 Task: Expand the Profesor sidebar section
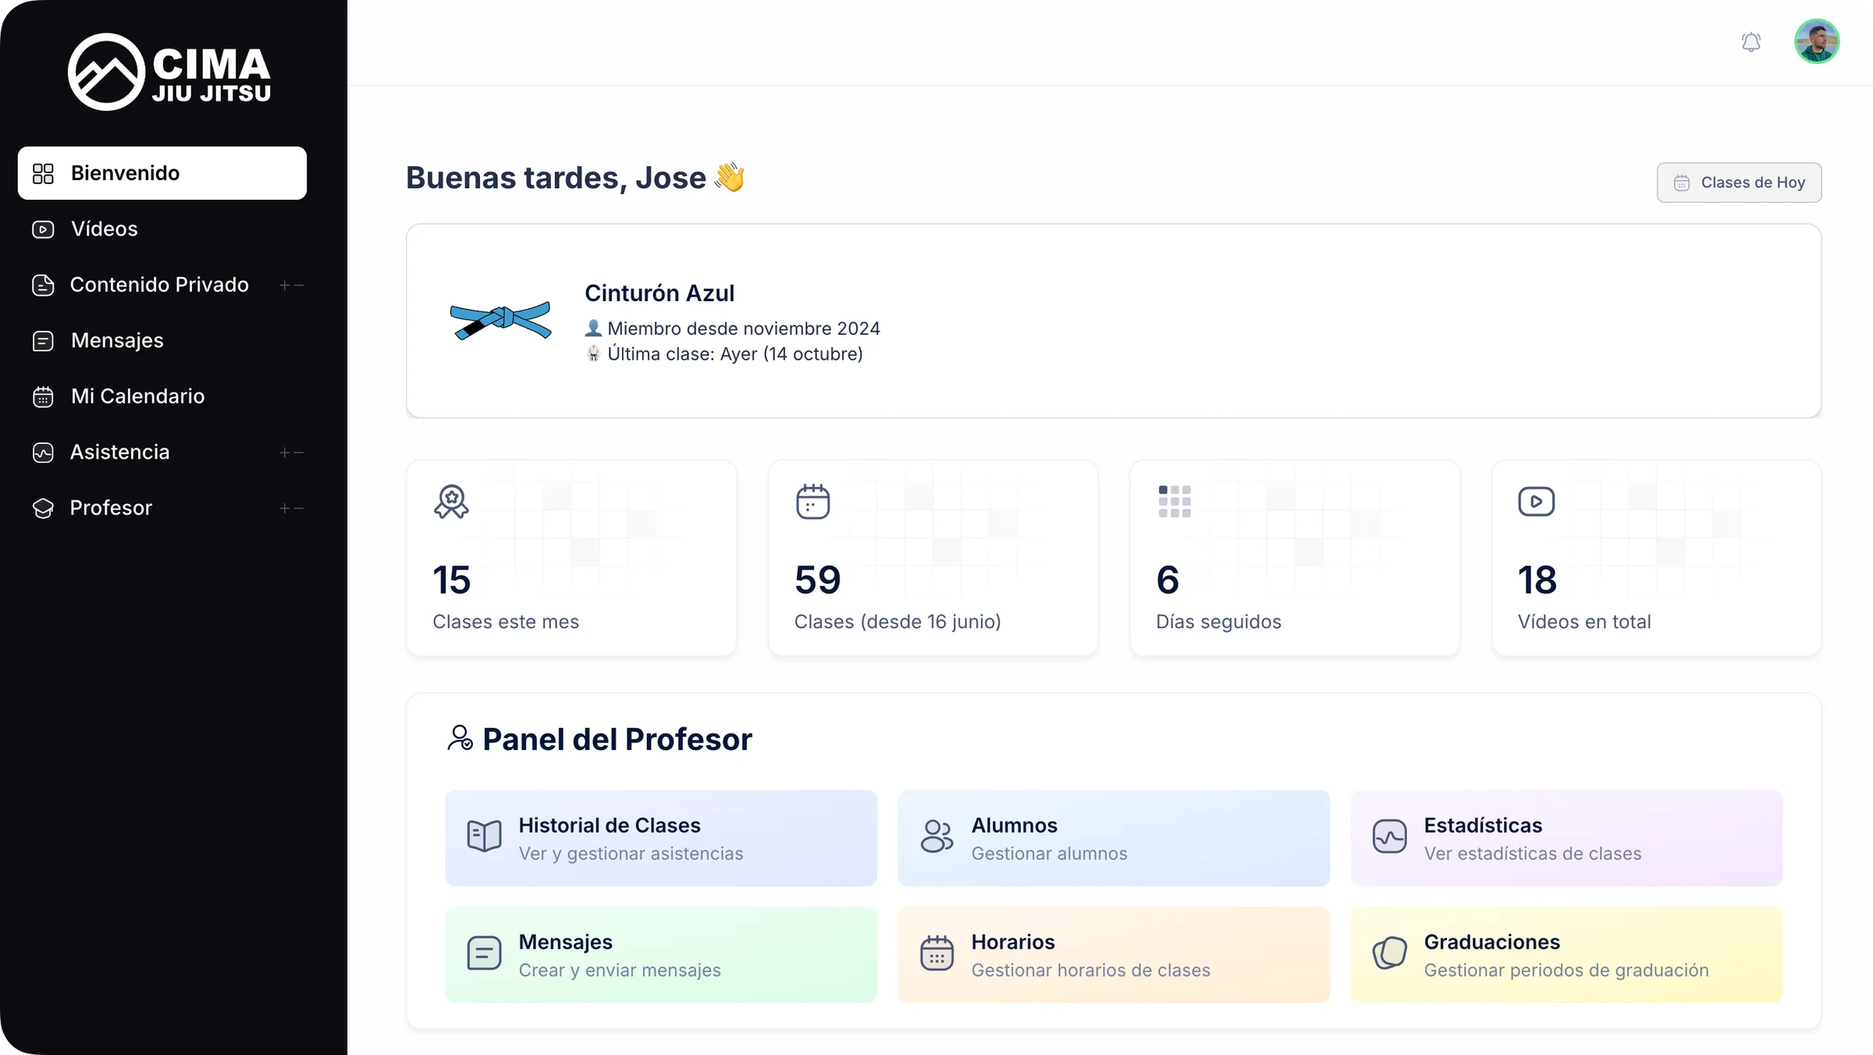pos(286,508)
